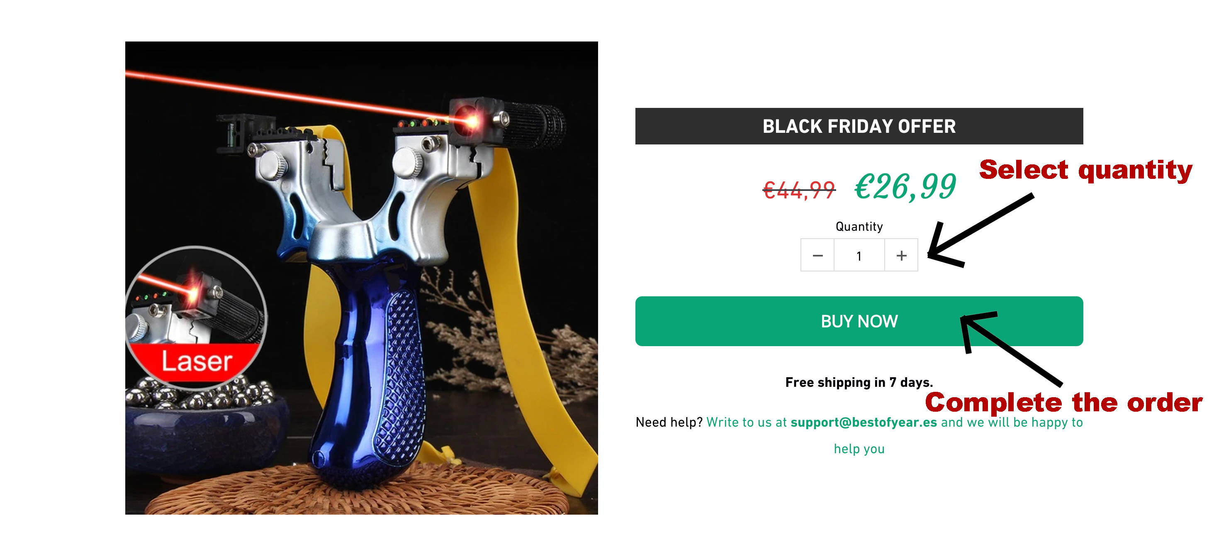The width and height of the screenshot is (1231, 552).
Task: Click the discounted €26,99 price
Action: (905, 186)
